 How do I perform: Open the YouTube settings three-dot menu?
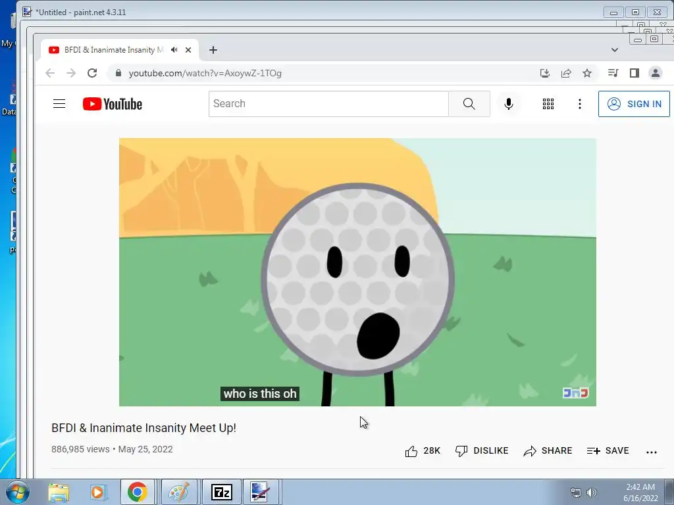tap(580, 104)
